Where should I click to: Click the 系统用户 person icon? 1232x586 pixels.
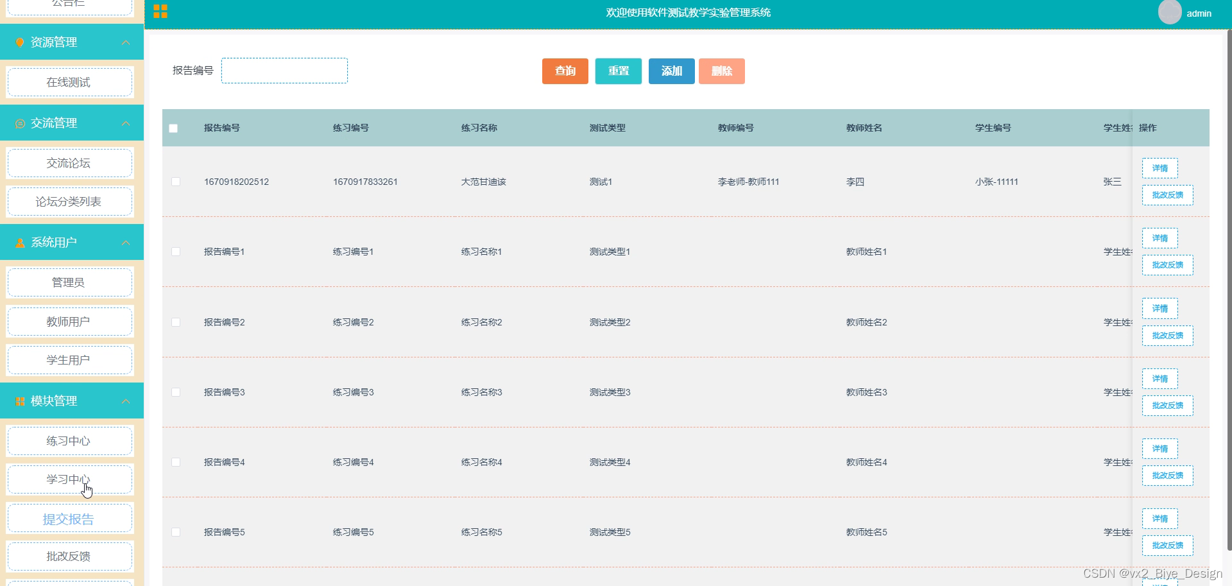tap(20, 243)
